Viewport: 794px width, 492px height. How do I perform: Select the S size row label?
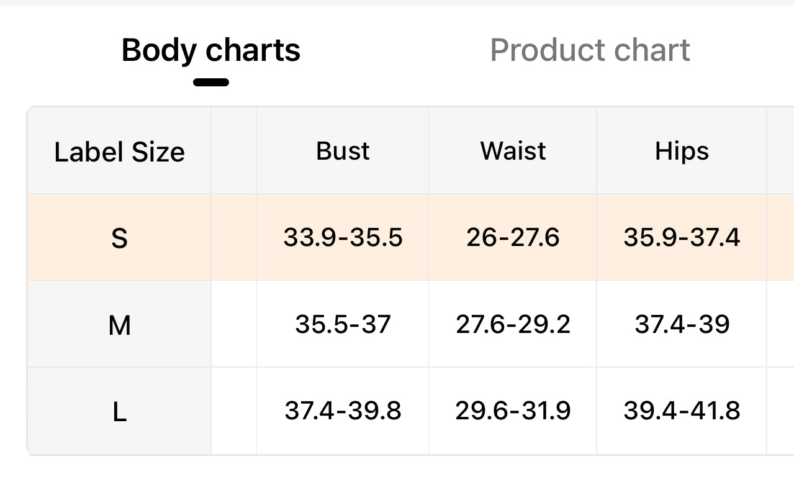point(119,238)
